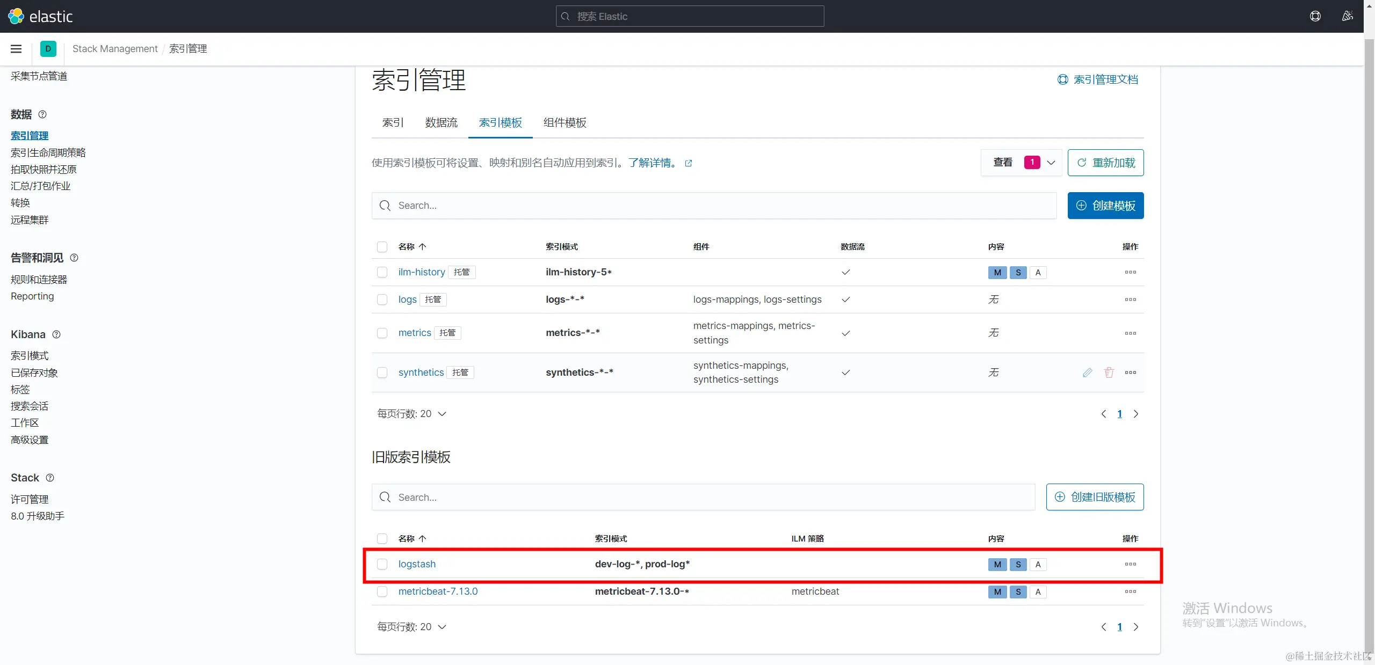Screen dimensions: 1375x665
Task: Open the metricbeat-7.13.0 template link
Action: [438, 591]
